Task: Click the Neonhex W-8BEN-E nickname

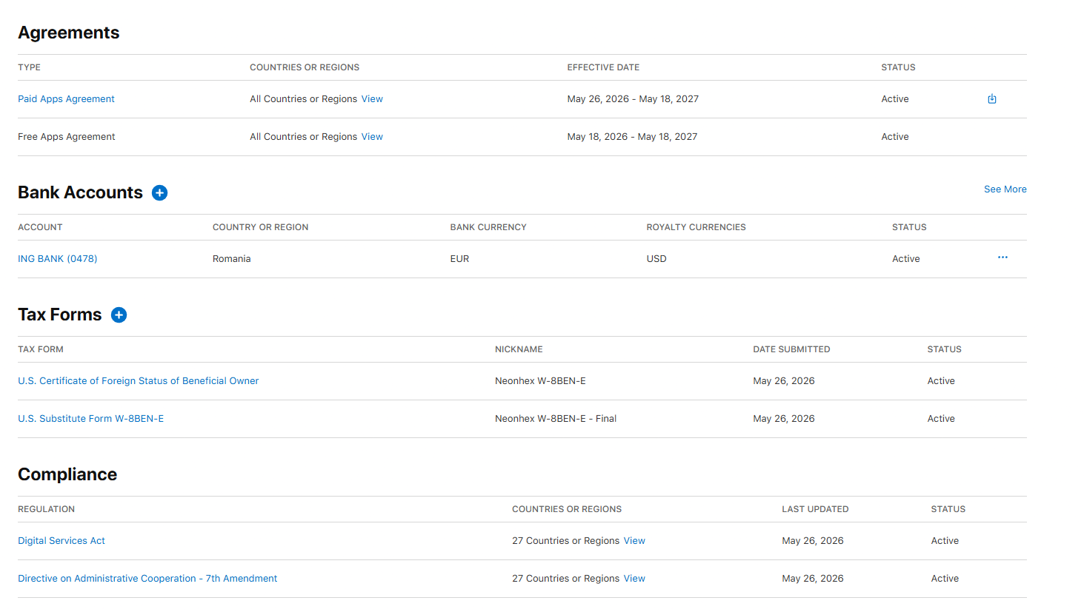Action: [540, 381]
